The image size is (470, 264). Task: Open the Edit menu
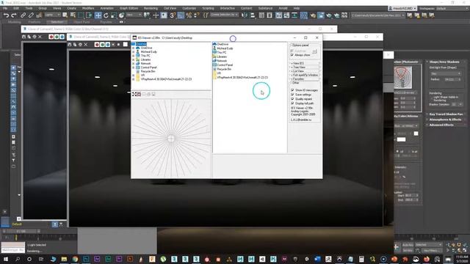[16, 8]
